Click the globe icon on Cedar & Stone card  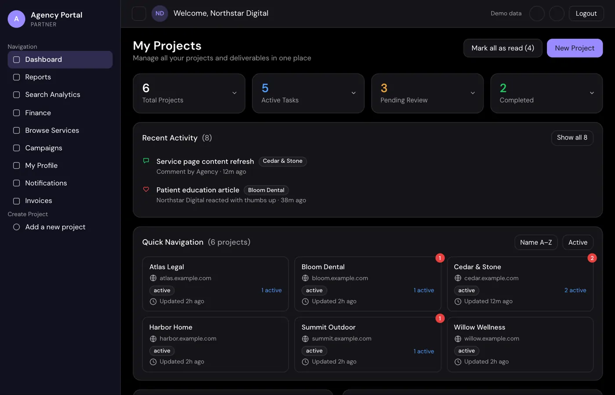[x=458, y=278]
